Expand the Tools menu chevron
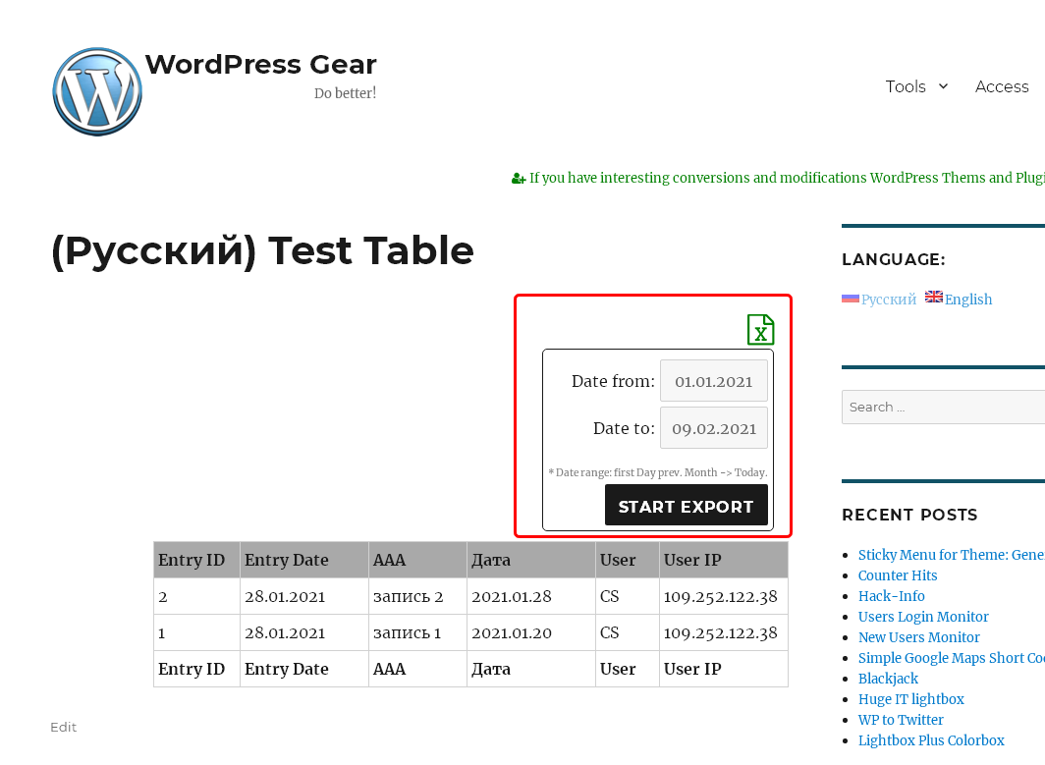Screen dimensions: 1045x765 tap(943, 86)
